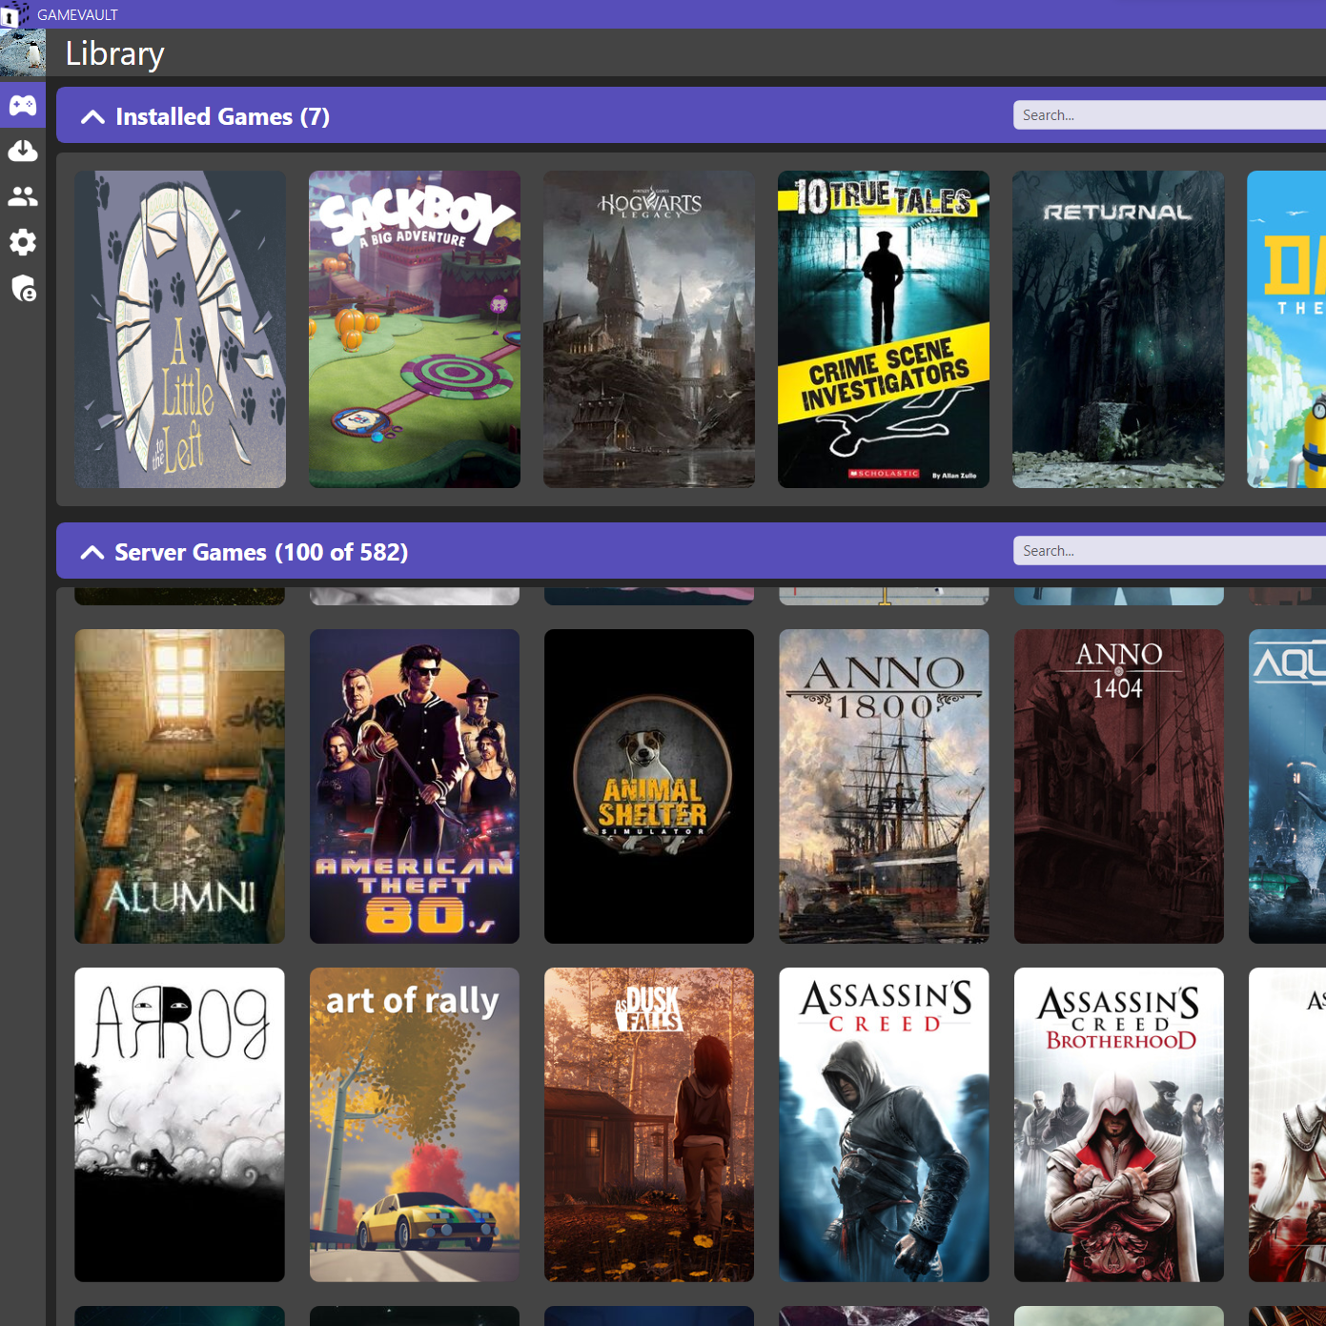Open Animal Shelter Simulator game tile
The height and width of the screenshot is (1326, 1326).
648,785
